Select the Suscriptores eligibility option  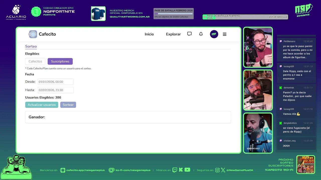(x=60, y=61)
